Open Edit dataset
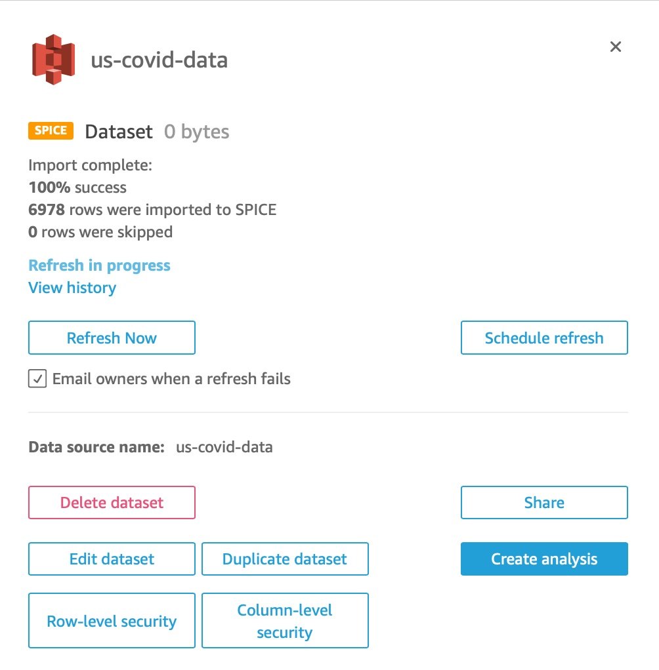659x670 pixels. (112, 559)
